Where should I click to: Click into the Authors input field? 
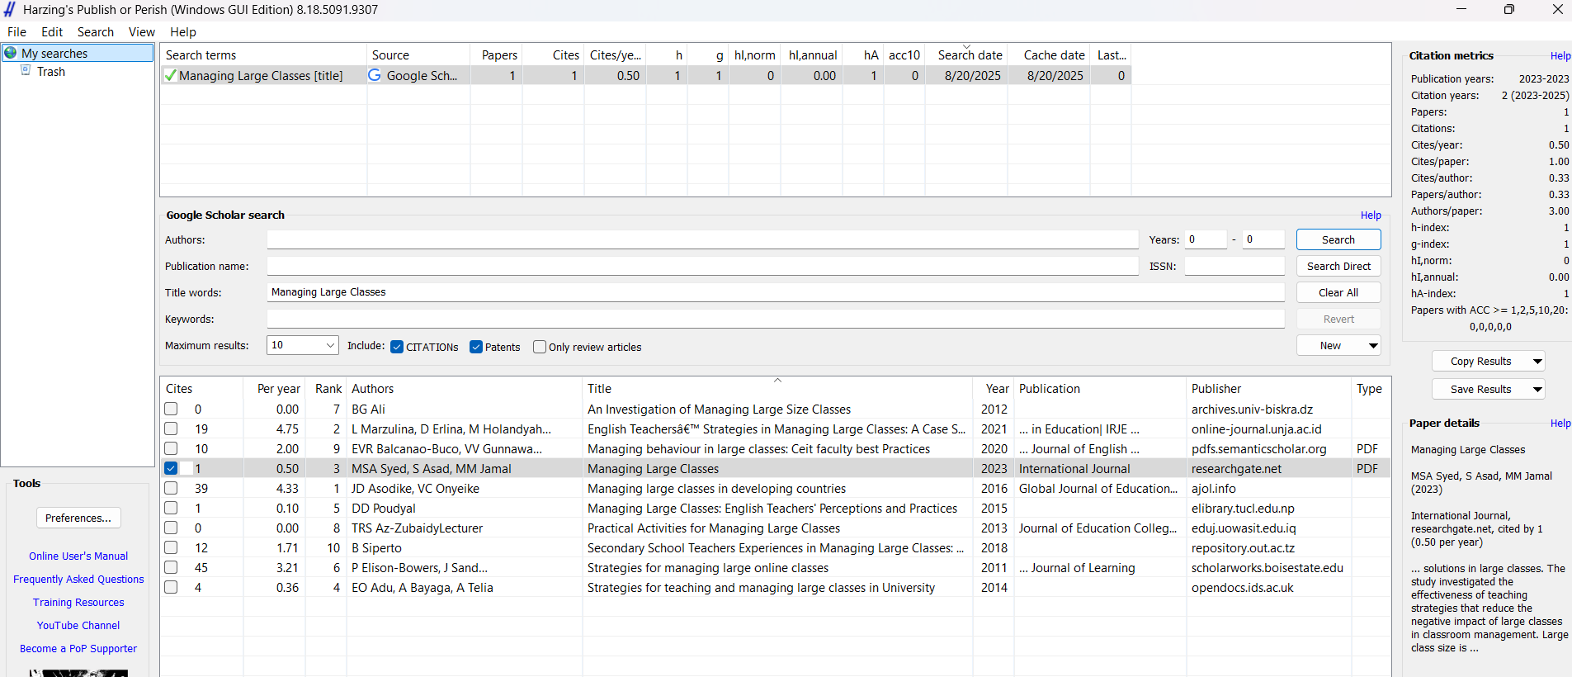coord(701,240)
